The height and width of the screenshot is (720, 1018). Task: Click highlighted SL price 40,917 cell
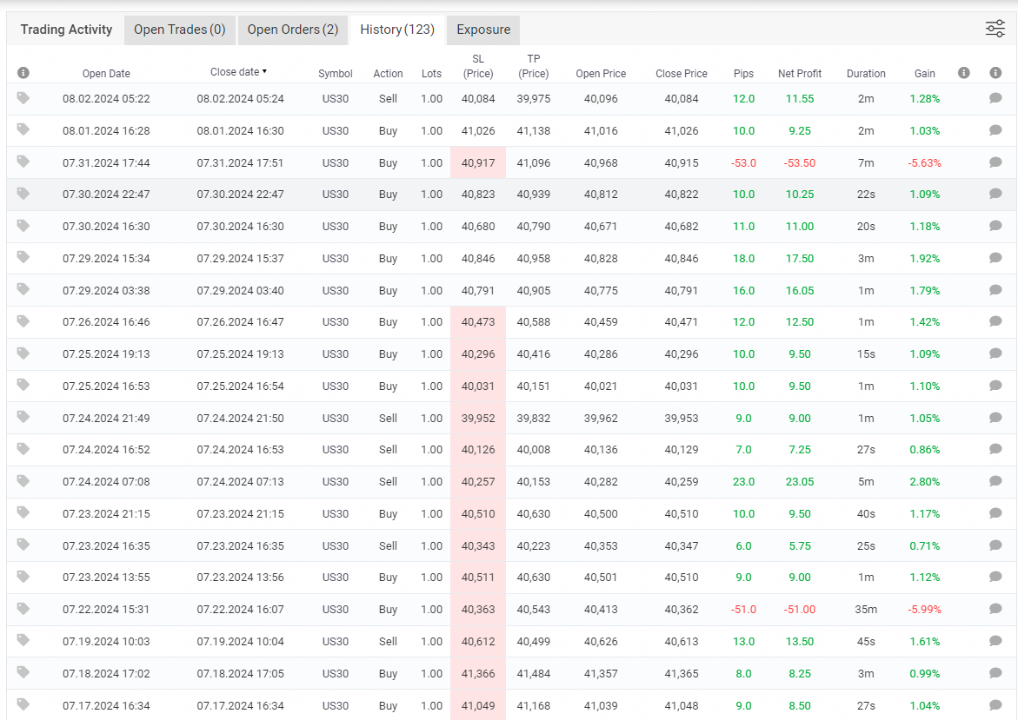click(478, 162)
